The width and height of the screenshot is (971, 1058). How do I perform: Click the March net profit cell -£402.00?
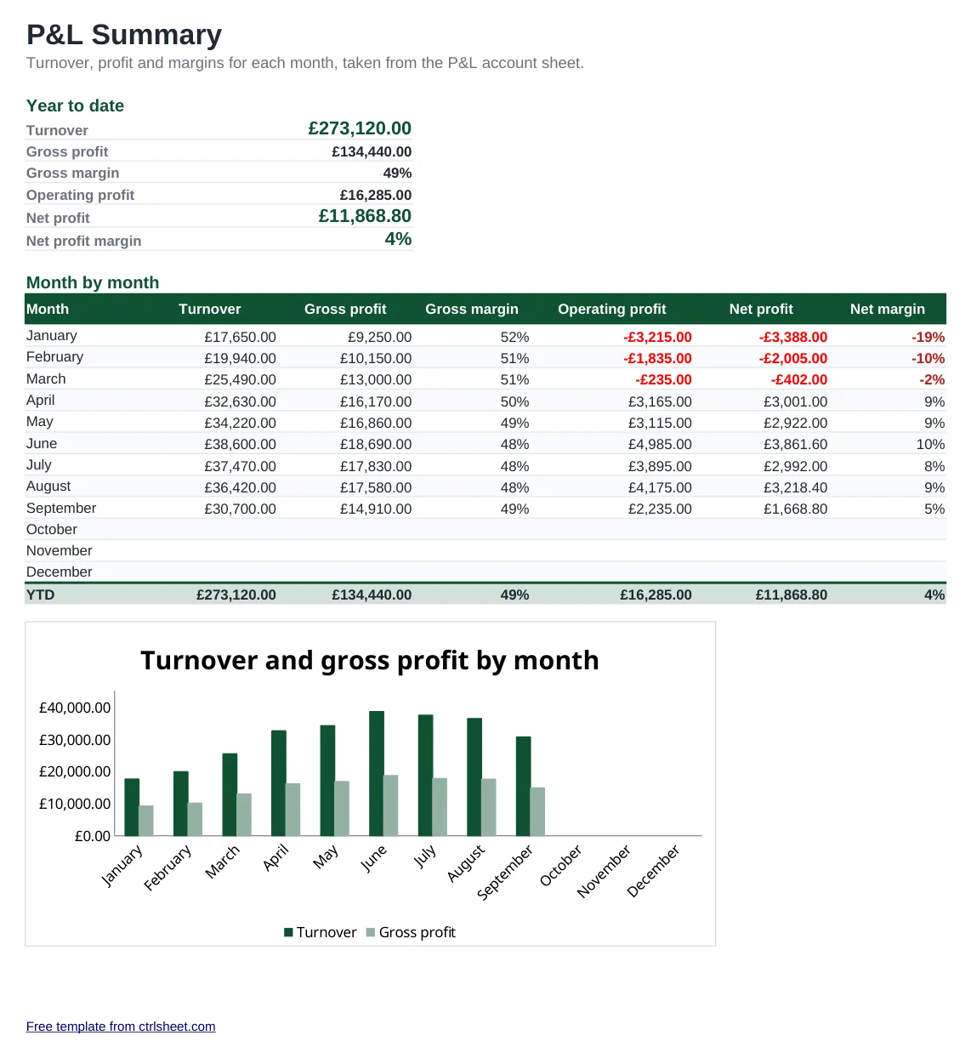[x=798, y=379]
